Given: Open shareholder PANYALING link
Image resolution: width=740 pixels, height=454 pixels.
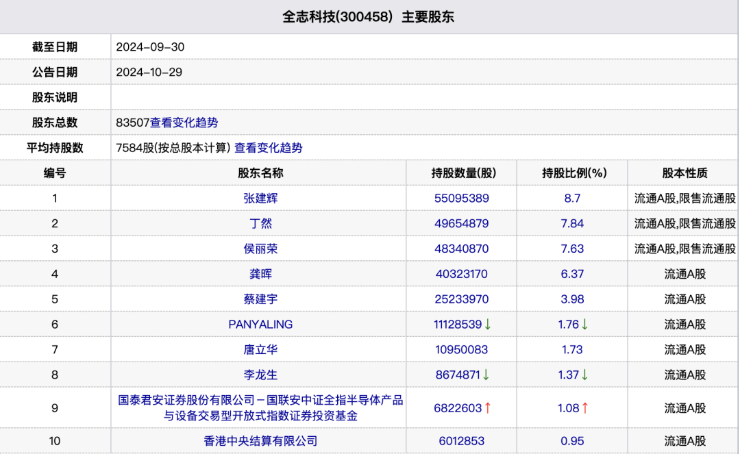Looking at the screenshot, I should pyautogui.click(x=260, y=325).
